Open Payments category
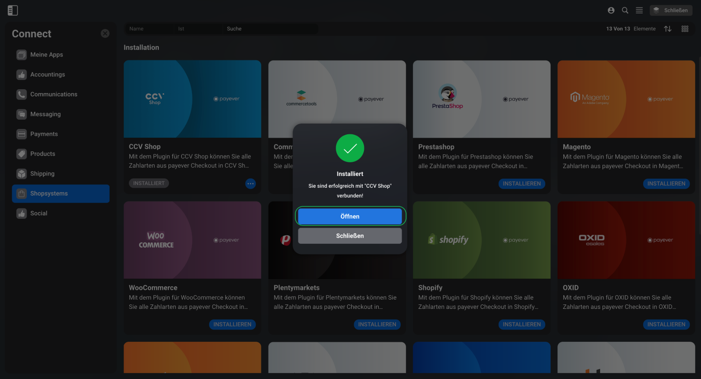 point(61,134)
